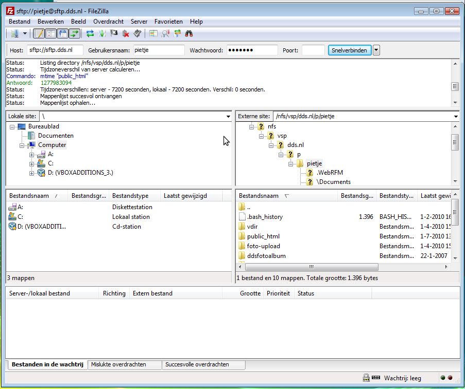Select the .bash_history file icon

(243, 217)
